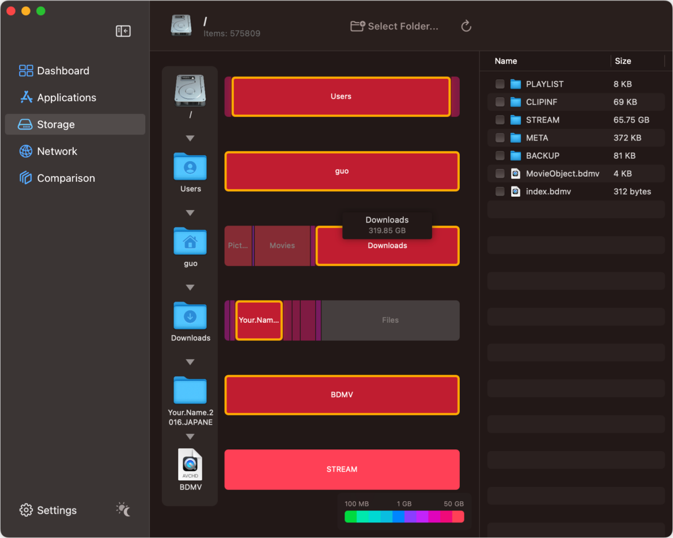Click the Network globe icon
673x538 pixels.
26,151
